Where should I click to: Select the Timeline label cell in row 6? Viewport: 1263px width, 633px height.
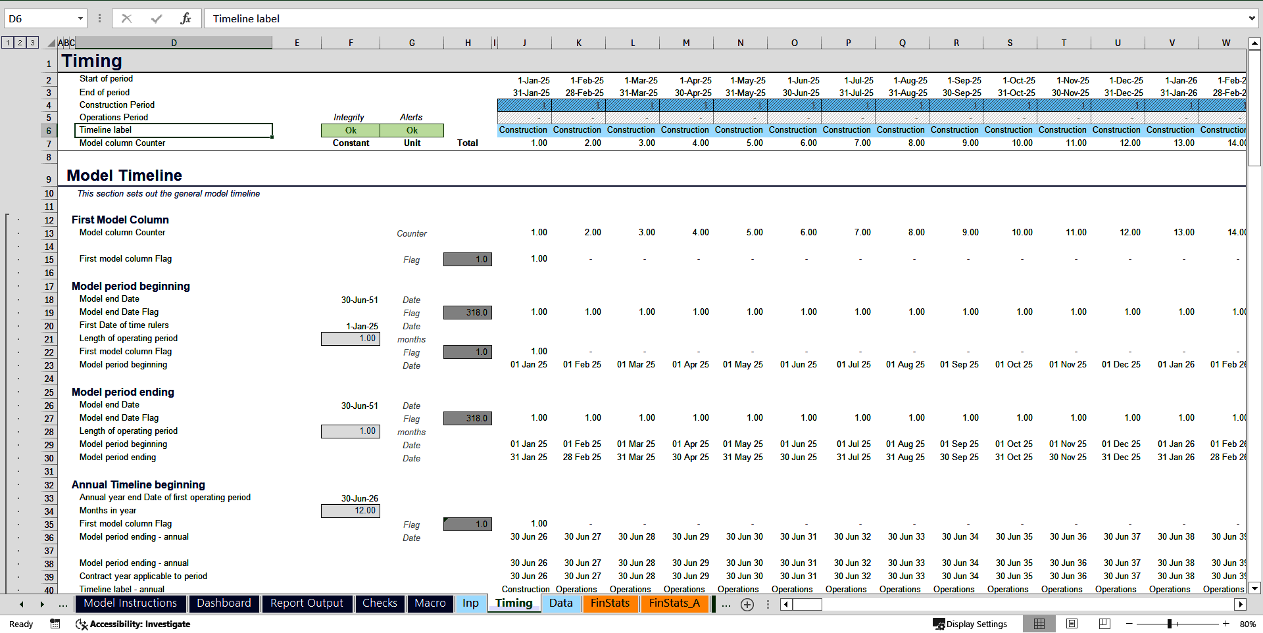coord(174,130)
